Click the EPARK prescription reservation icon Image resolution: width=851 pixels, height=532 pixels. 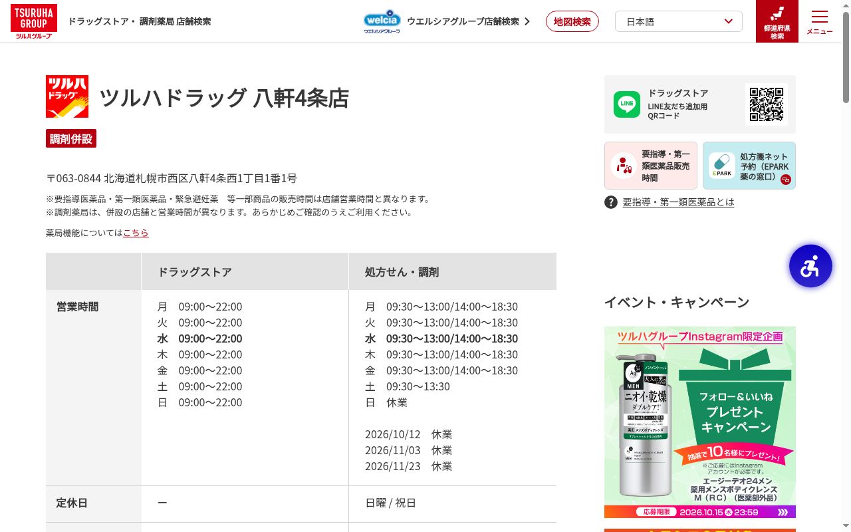(x=721, y=166)
